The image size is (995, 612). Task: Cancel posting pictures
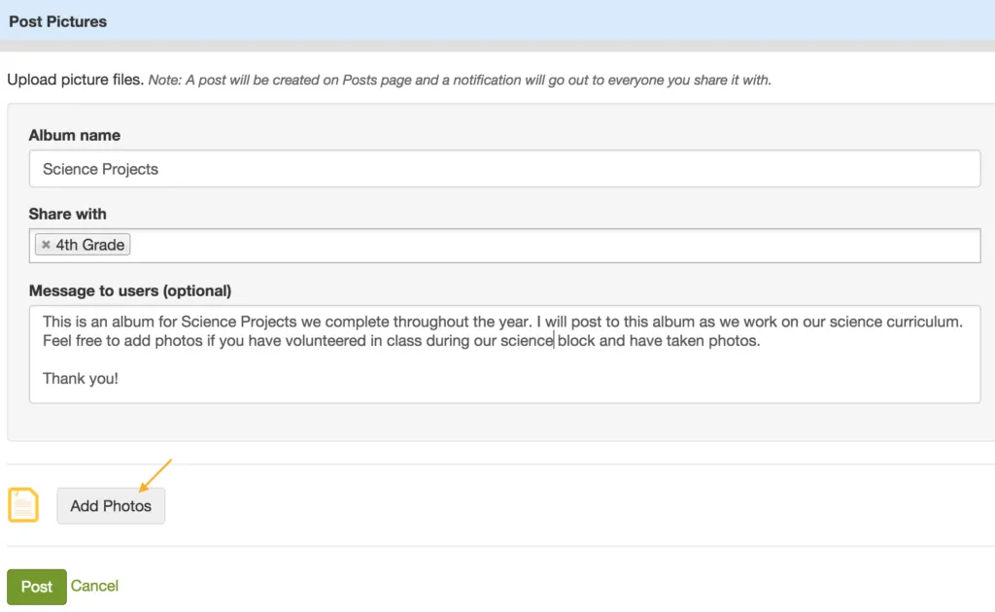(x=94, y=586)
